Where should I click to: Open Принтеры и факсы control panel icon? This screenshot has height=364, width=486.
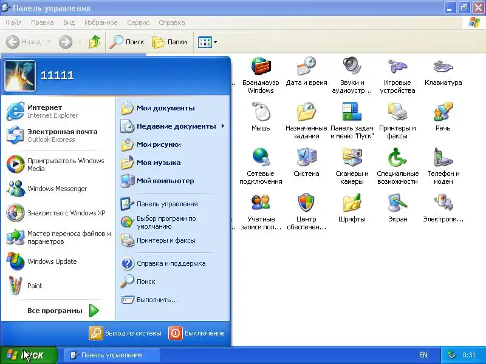[x=397, y=121]
